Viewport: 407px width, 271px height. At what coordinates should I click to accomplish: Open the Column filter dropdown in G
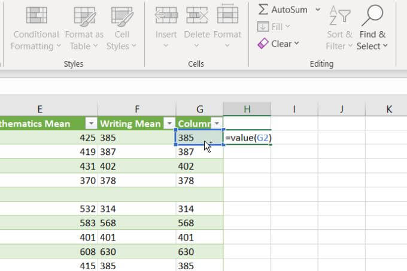point(217,124)
